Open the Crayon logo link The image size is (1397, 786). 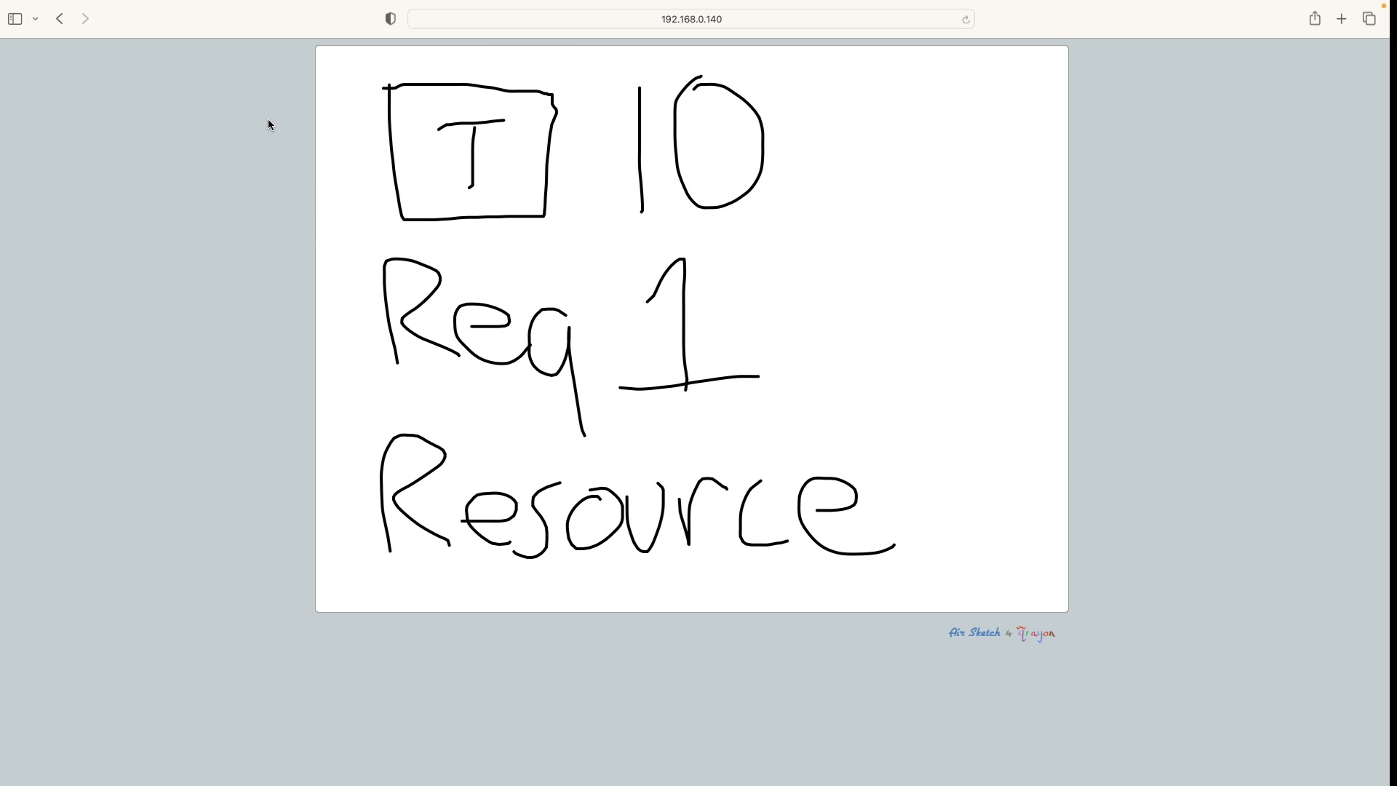1036,634
